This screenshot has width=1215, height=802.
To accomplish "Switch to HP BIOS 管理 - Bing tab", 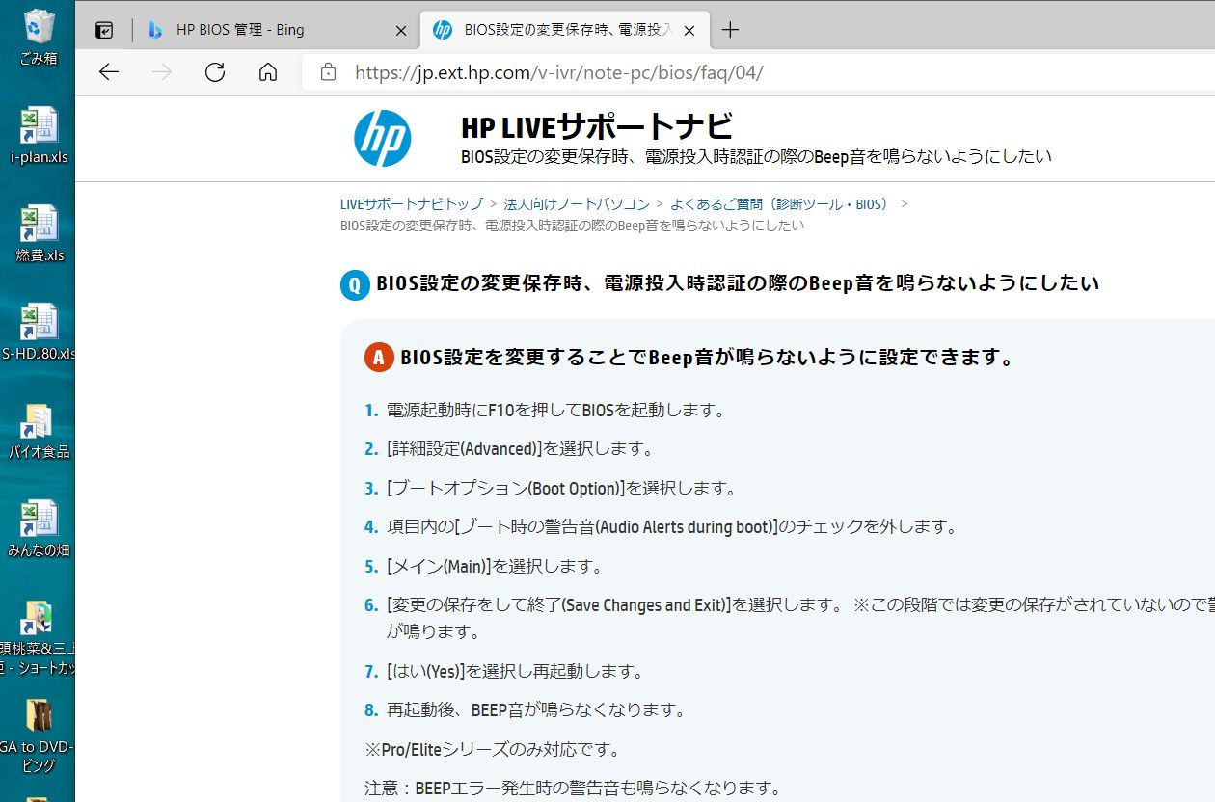I will pos(276,30).
